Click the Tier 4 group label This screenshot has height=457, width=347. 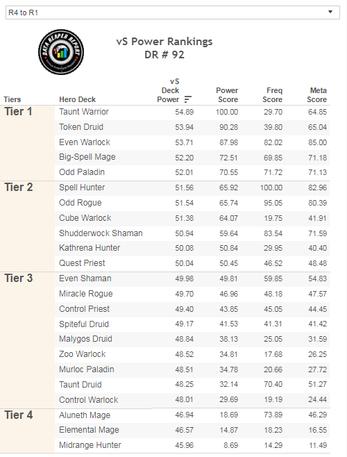click(19, 415)
